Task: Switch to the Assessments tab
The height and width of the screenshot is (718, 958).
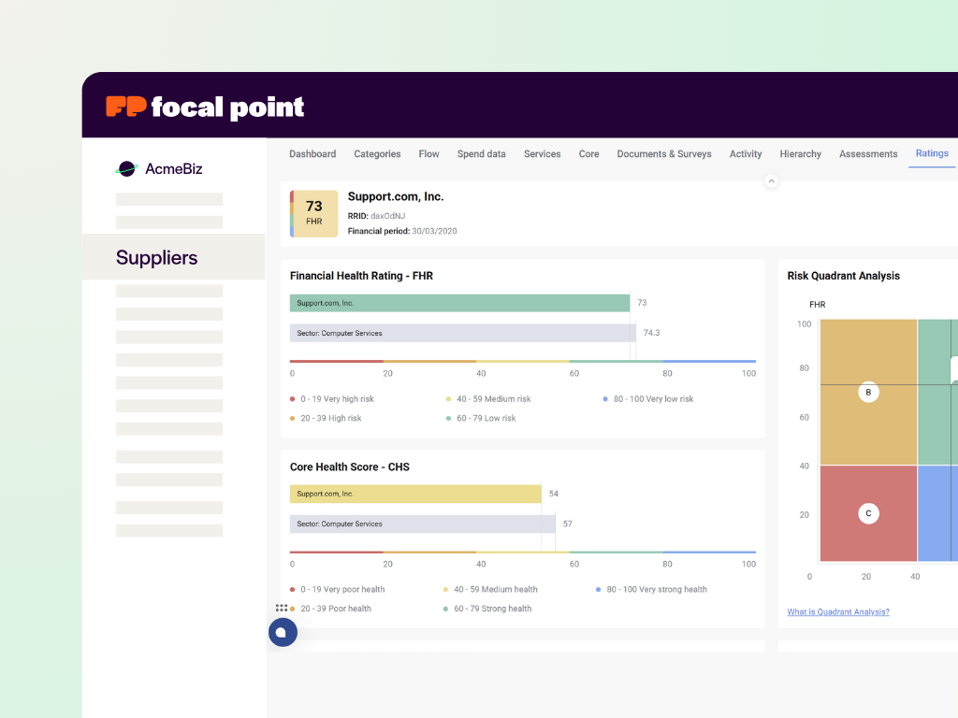Action: click(x=868, y=153)
